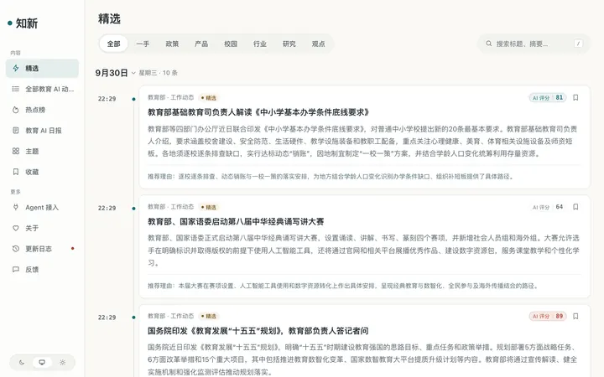The width and height of the screenshot is (604, 377).
Task: Select the 行业 filter tab
Action: click(x=260, y=44)
